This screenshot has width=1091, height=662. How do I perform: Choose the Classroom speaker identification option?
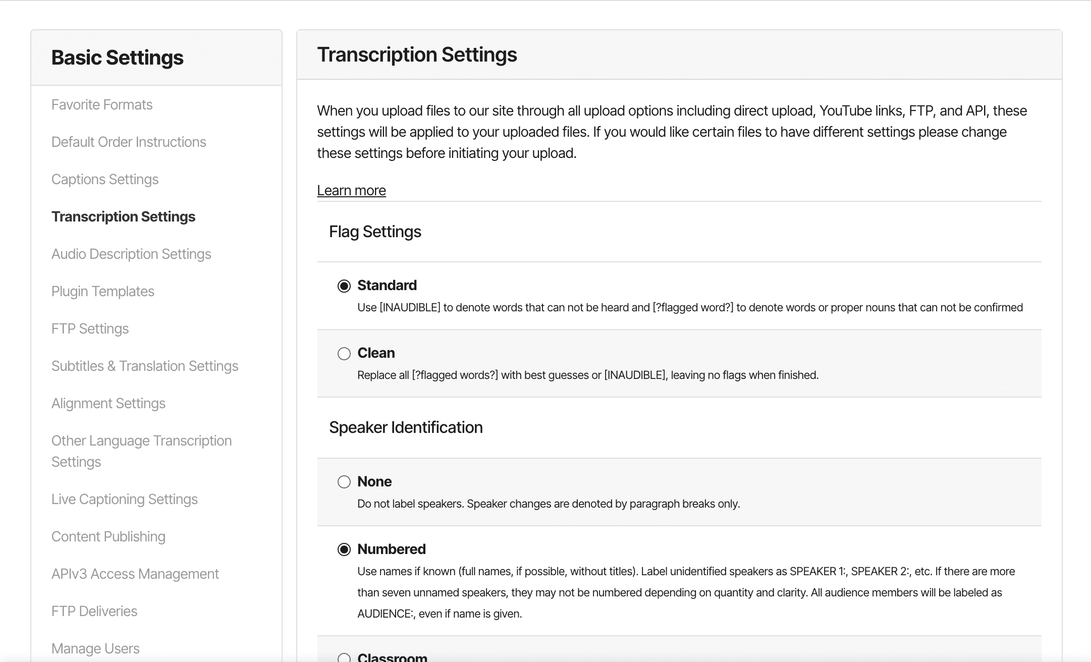pyautogui.click(x=344, y=657)
